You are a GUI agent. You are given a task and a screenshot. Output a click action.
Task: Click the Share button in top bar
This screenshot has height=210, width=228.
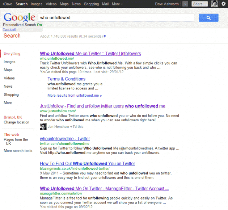click(x=200, y=4)
